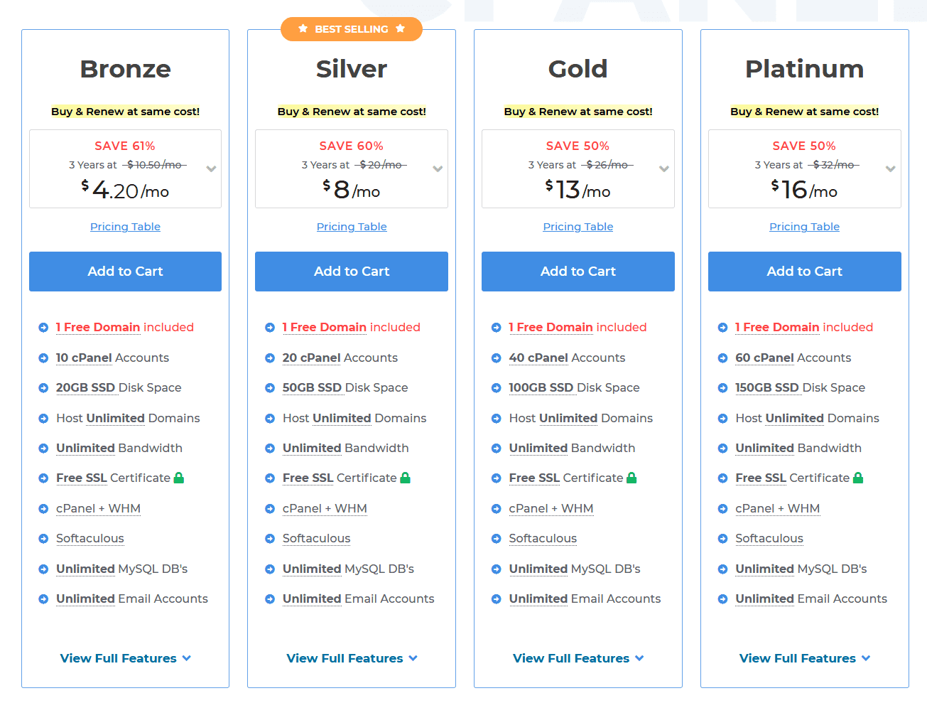Open the Platinum billing term dropdown
Screen dimensions: 927x703
805,168
